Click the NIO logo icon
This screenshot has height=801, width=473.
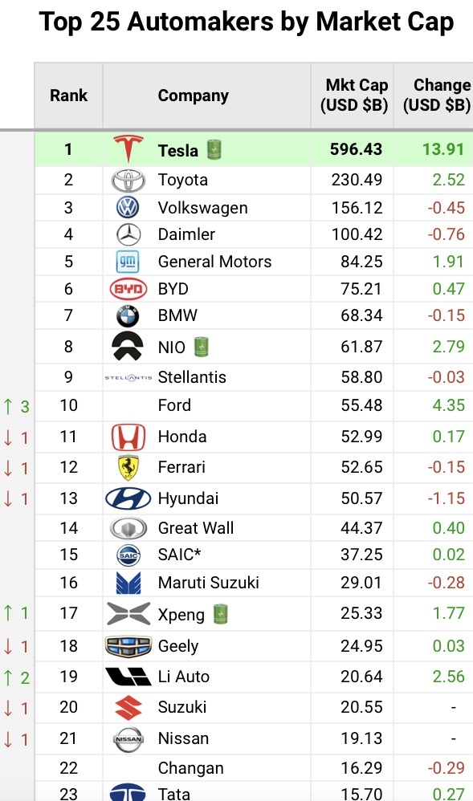click(128, 347)
